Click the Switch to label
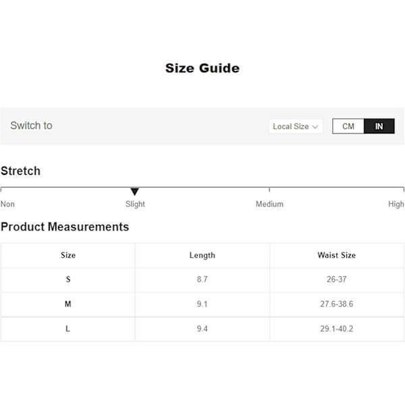405x405 pixels. pyautogui.click(x=31, y=126)
